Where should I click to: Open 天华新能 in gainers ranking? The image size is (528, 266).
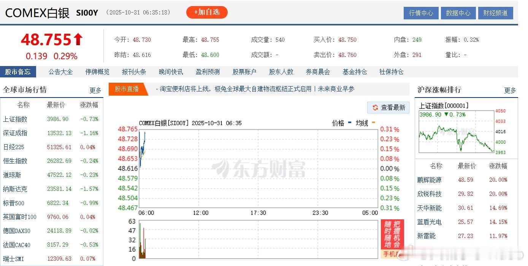(x=429, y=208)
